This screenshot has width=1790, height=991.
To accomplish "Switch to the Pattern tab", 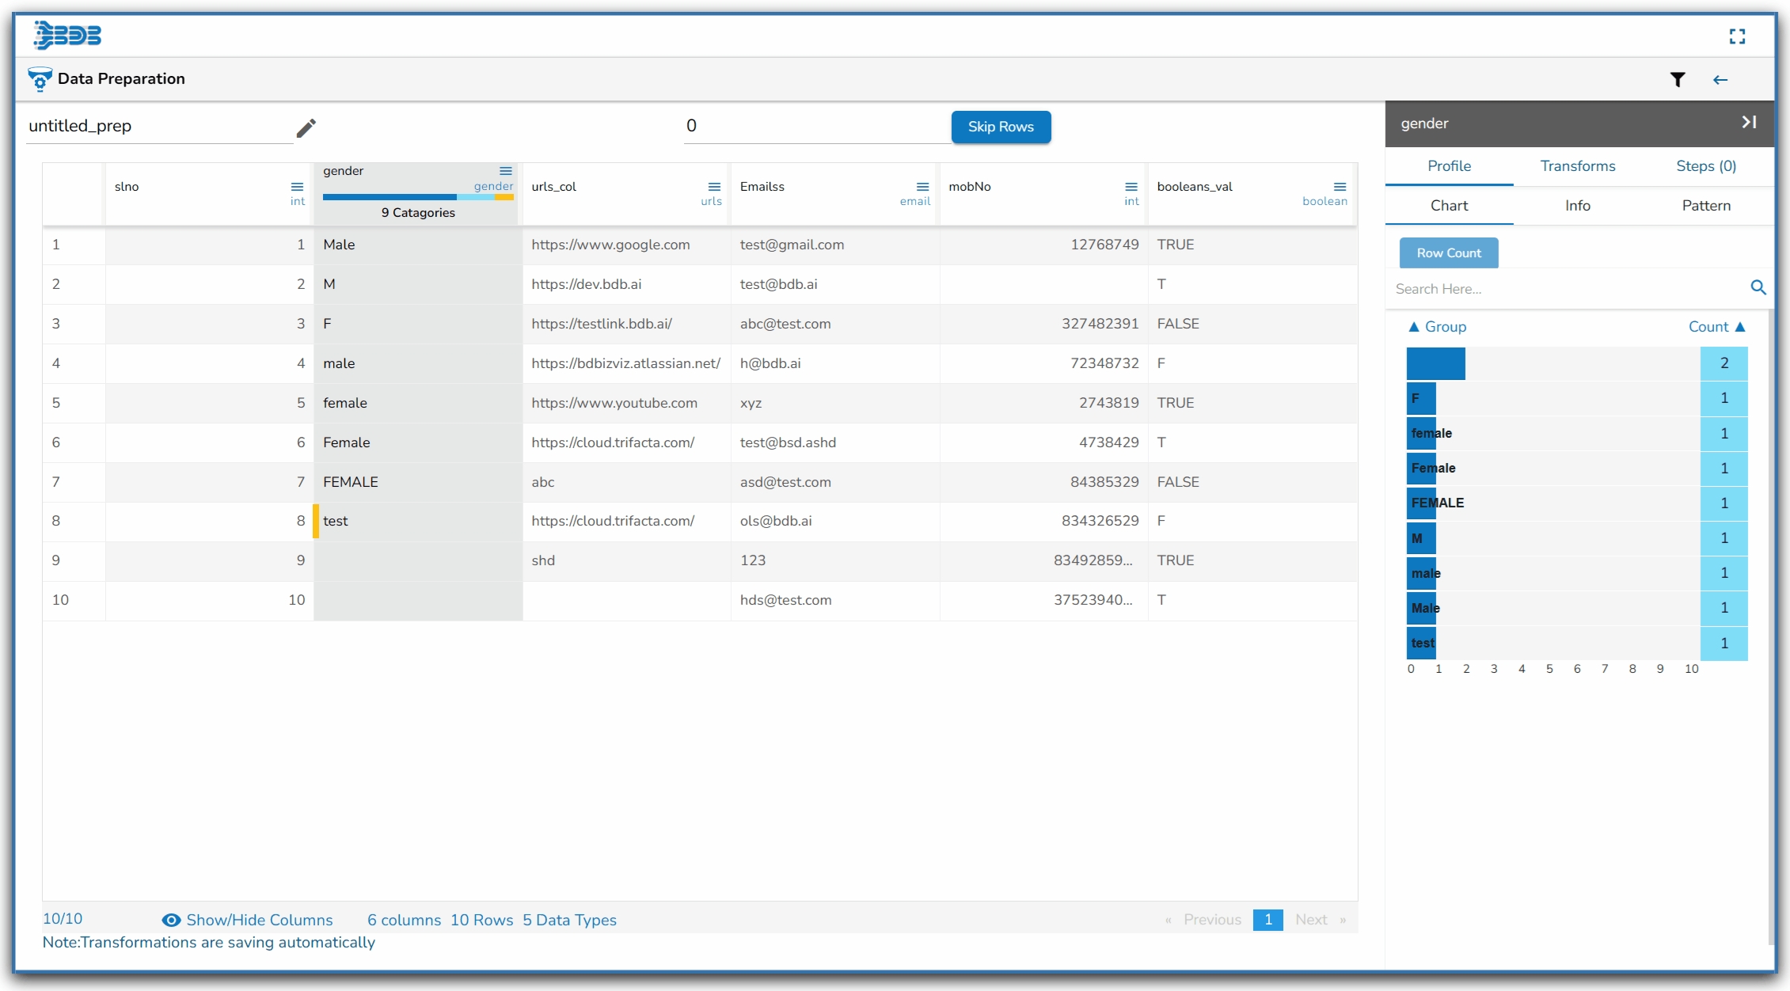I will [x=1705, y=206].
